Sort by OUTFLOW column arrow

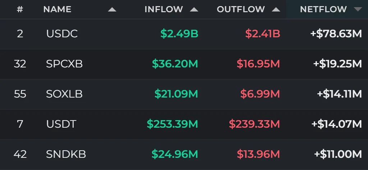[x=276, y=10]
